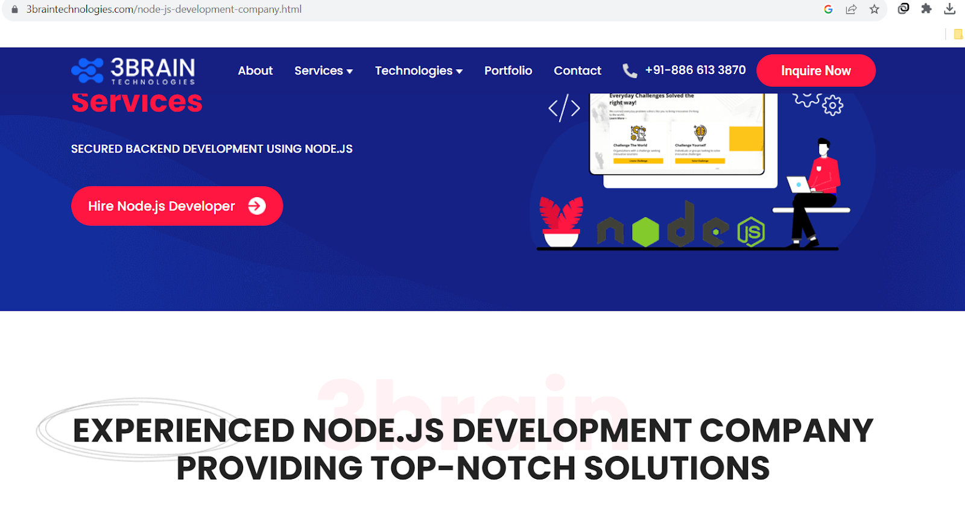The height and width of the screenshot is (509, 965).
Task: Open the 3Brain Technologies logo home link
Action: pyautogui.click(x=133, y=70)
